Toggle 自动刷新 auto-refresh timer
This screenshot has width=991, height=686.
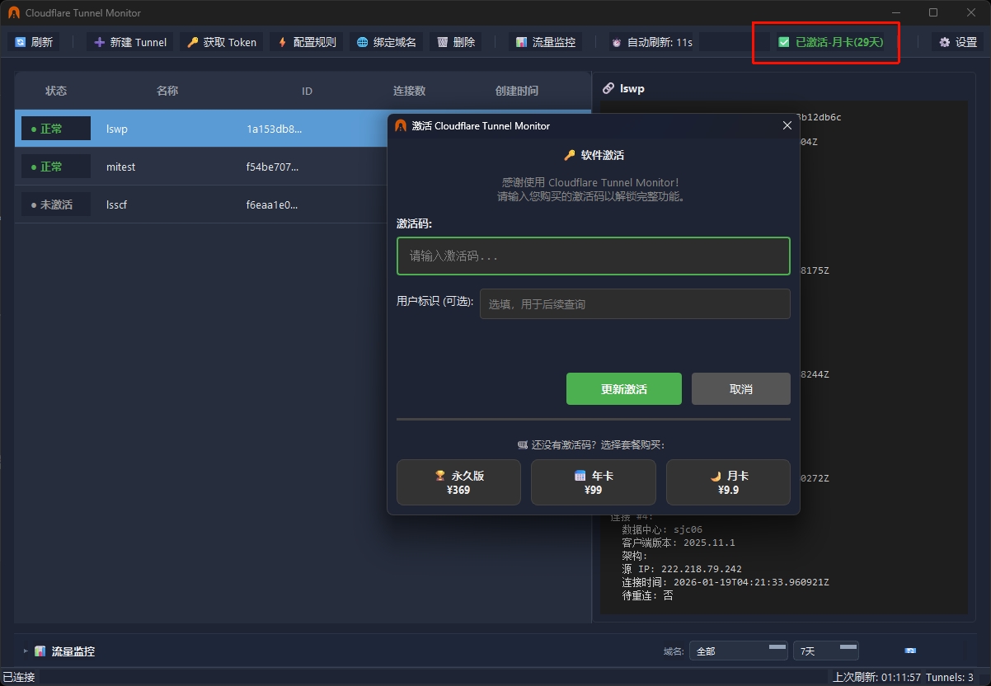pyautogui.click(x=651, y=42)
